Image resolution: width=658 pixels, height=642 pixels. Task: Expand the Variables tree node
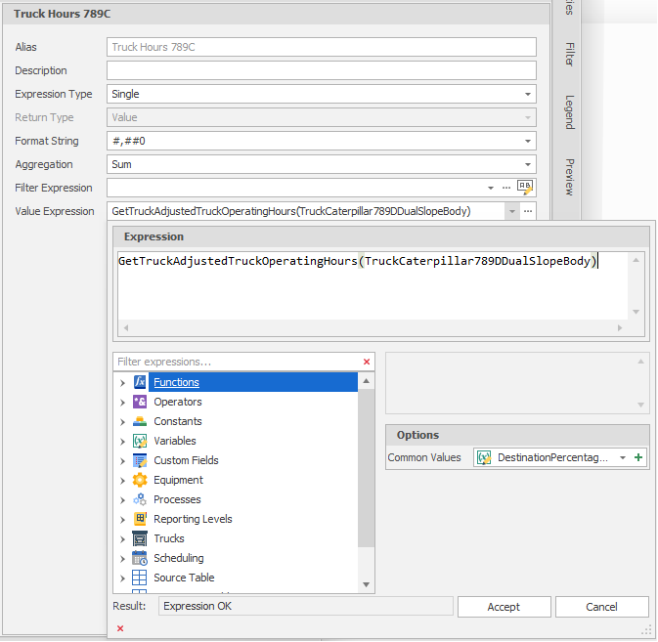122,441
